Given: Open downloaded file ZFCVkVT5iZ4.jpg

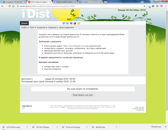Looking at the screenshot, I should [42, 127].
